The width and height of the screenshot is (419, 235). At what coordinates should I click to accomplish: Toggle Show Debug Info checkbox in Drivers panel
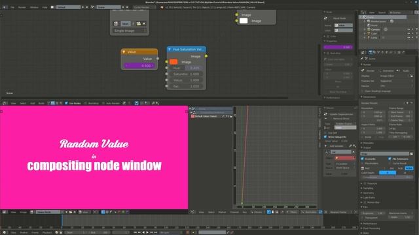pos(325,136)
